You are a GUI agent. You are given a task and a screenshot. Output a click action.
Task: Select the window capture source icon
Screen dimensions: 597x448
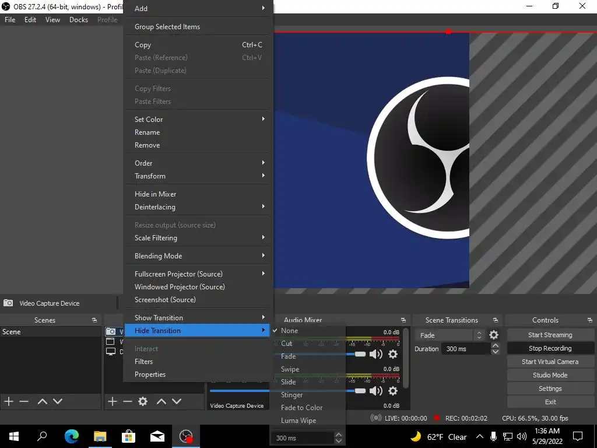pyautogui.click(x=110, y=341)
